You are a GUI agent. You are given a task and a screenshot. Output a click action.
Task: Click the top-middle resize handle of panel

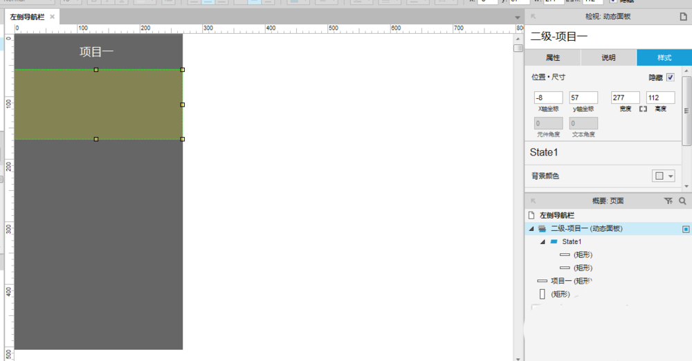(x=95, y=70)
